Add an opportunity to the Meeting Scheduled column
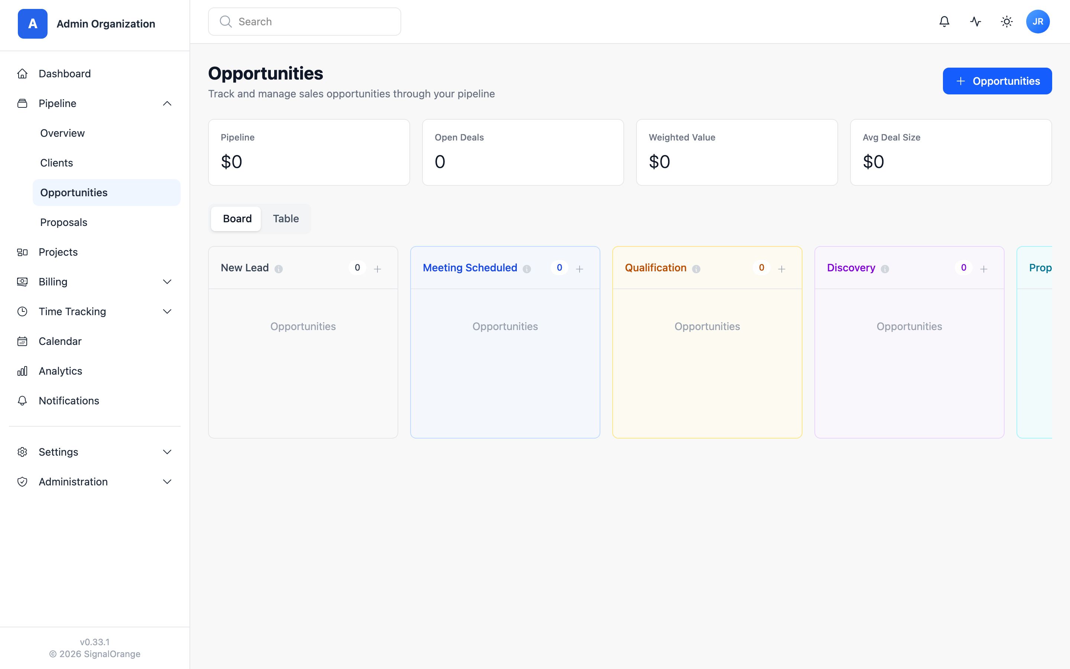 point(579,269)
